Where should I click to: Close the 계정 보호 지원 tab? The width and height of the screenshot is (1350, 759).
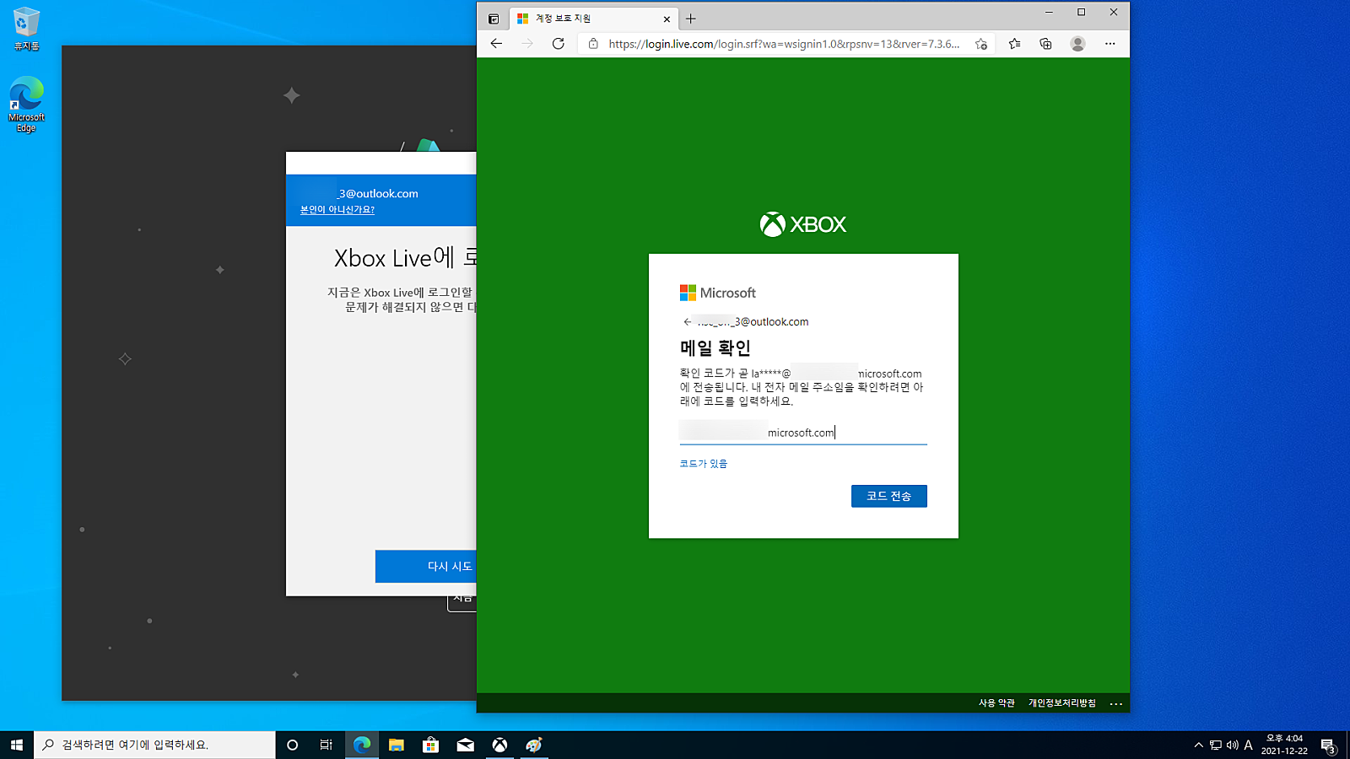tap(667, 19)
